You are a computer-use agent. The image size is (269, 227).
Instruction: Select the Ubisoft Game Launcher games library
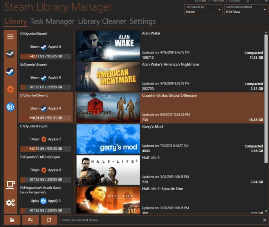pyautogui.click(x=46, y=199)
